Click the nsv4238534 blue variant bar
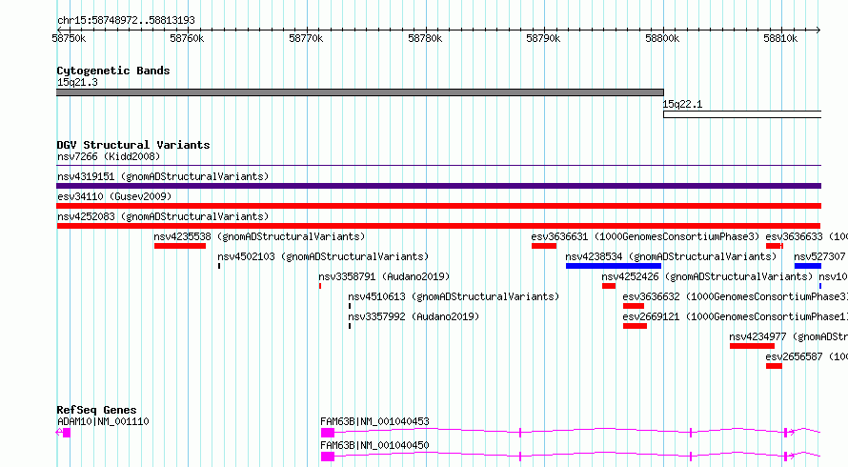The height and width of the screenshot is (467, 848). click(614, 266)
